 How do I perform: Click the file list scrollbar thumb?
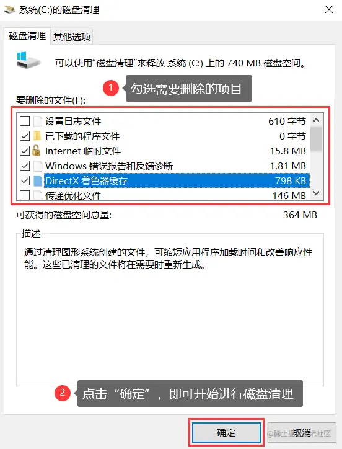point(316,139)
